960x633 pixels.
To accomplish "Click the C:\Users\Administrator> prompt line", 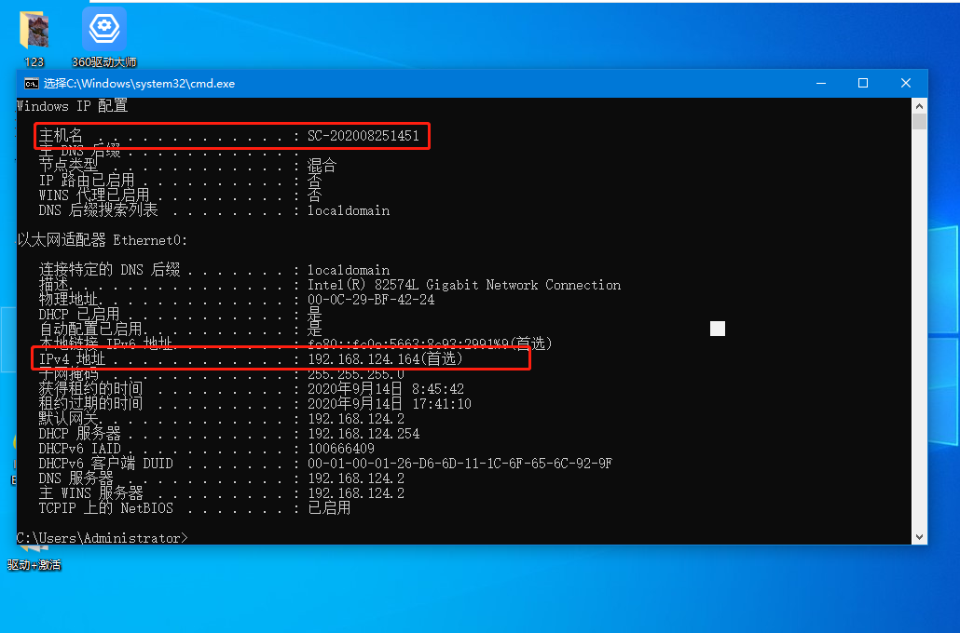I will [103, 538].
